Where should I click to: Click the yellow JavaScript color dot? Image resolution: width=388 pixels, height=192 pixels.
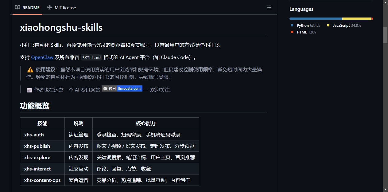tap(328, 25)
